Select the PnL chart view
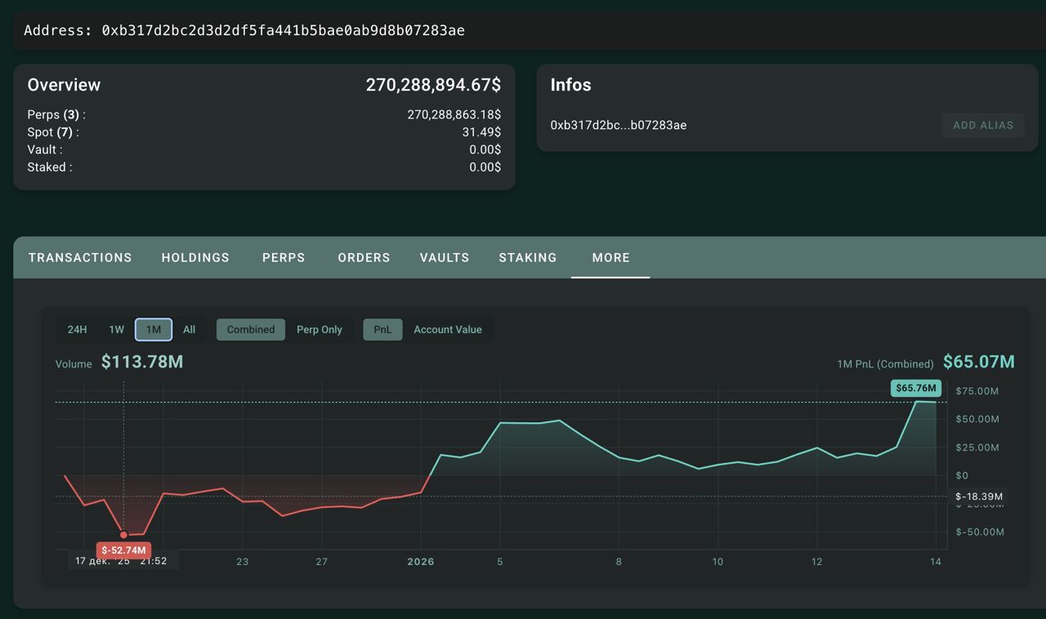The width and height of the screenshot is (1046, 619). point(382,330)
